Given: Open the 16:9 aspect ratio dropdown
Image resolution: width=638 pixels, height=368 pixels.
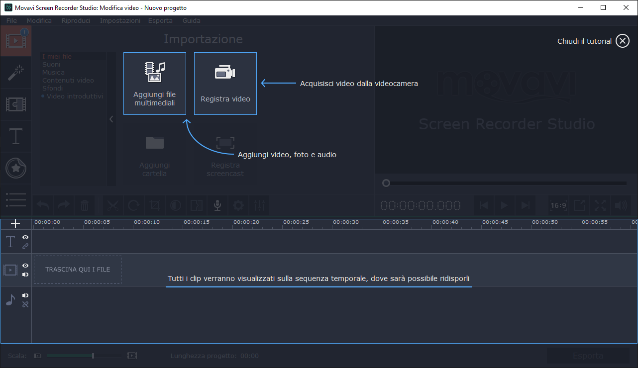Looking at the screenshot, I should pyautogui.click(x=558, y=205).
